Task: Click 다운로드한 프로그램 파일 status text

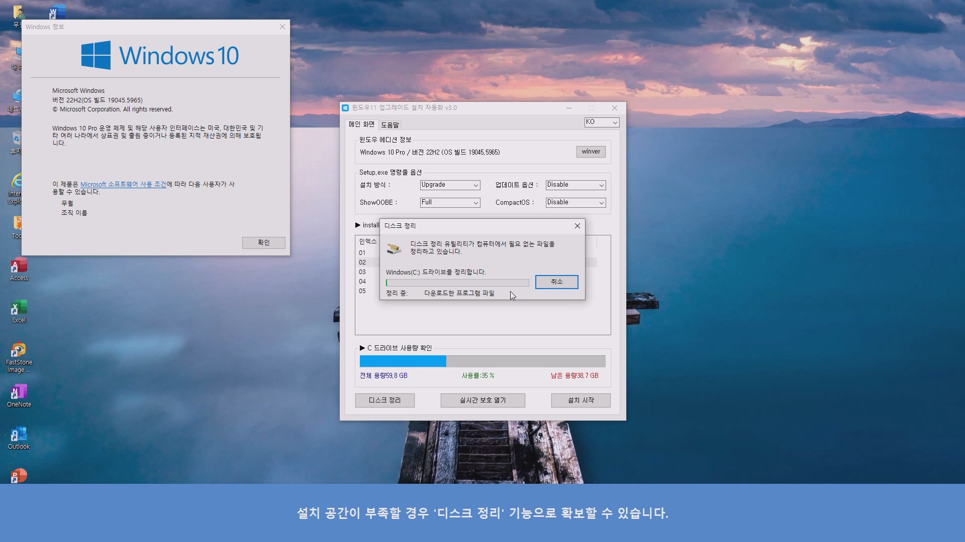Action: tap(459, 294)
